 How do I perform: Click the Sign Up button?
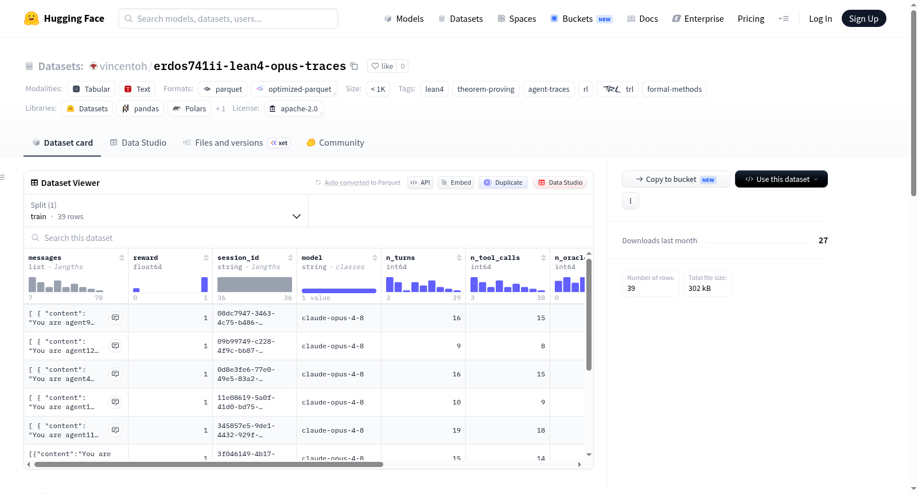click(x=864, y=18)
